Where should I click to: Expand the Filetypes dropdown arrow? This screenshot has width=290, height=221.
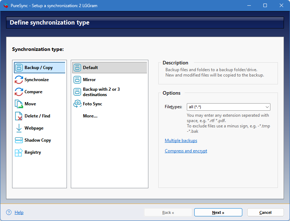pos(267,107)
